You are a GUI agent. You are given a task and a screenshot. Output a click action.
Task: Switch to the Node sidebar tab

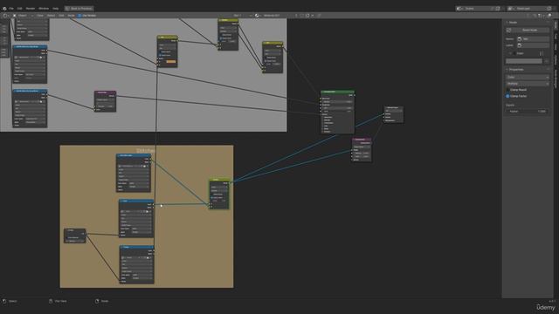point(556,25)
